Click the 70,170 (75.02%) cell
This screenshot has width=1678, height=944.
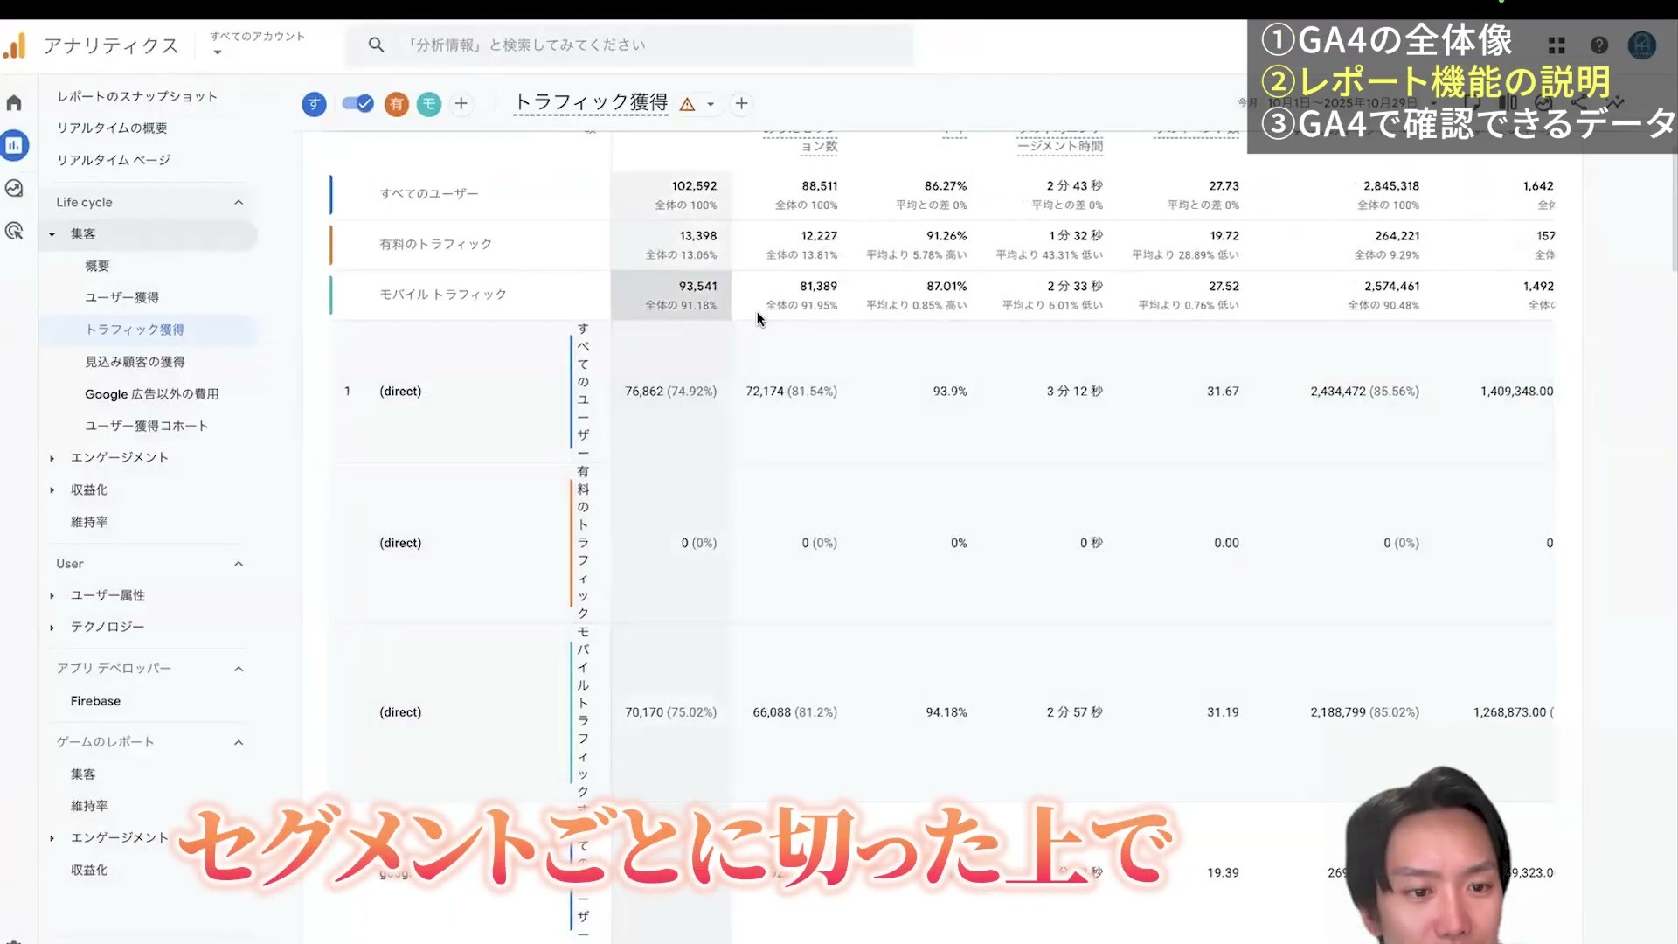670,712
